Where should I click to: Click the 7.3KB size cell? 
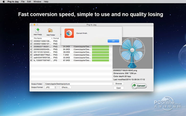point(66,55)
